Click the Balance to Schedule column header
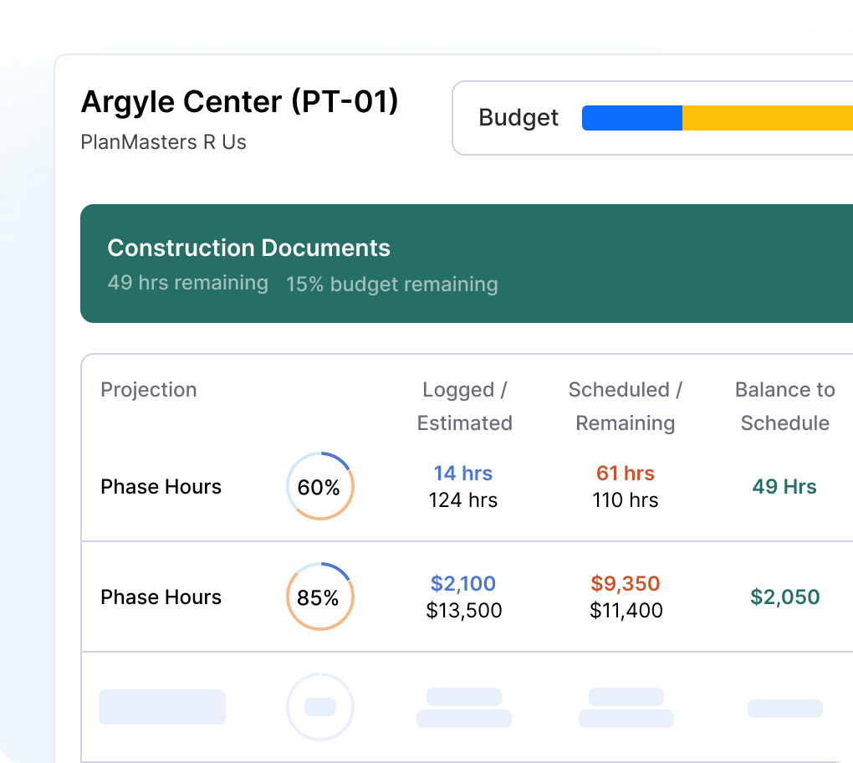853x763 pixels. click(x=784, y=407)
